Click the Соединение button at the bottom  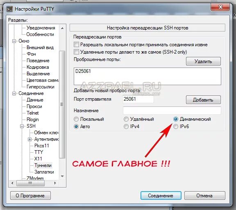point(161,196)
